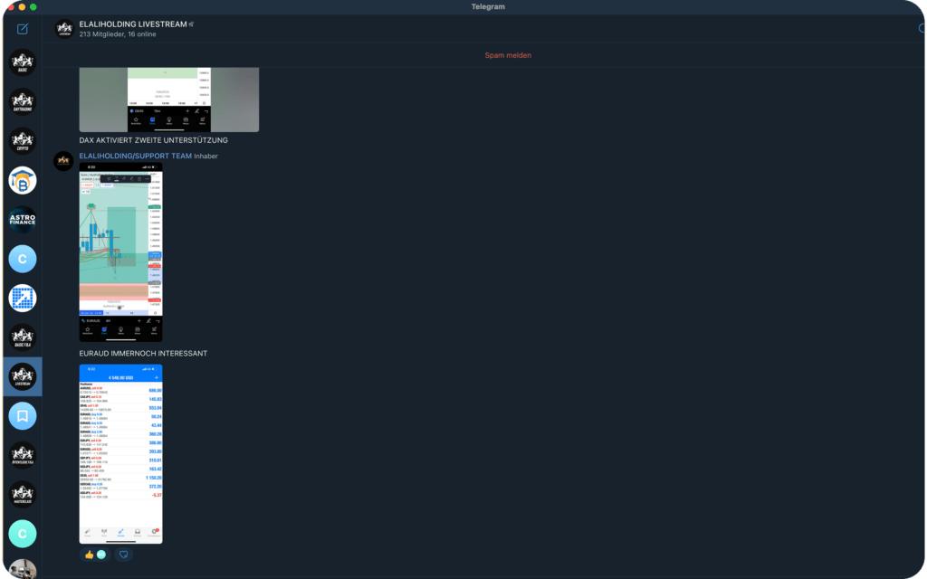Screen dimensions: 927x579
Task: Open the MASTERCLASS chat in the sidebar
Action: (23, 495)
